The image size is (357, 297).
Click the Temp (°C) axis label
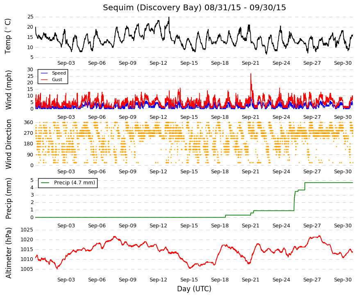[x=8, y=36]
